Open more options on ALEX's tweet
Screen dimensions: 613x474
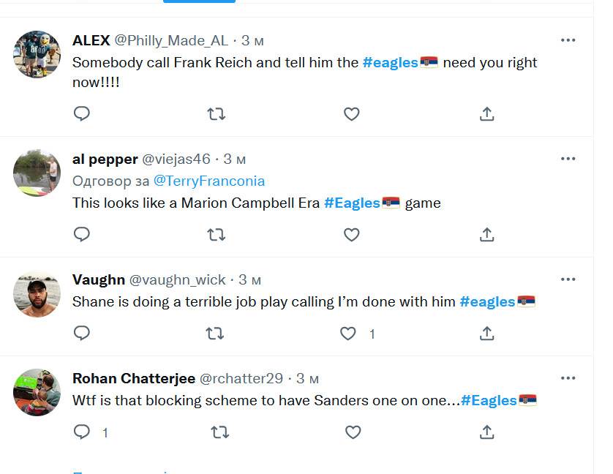568,40
